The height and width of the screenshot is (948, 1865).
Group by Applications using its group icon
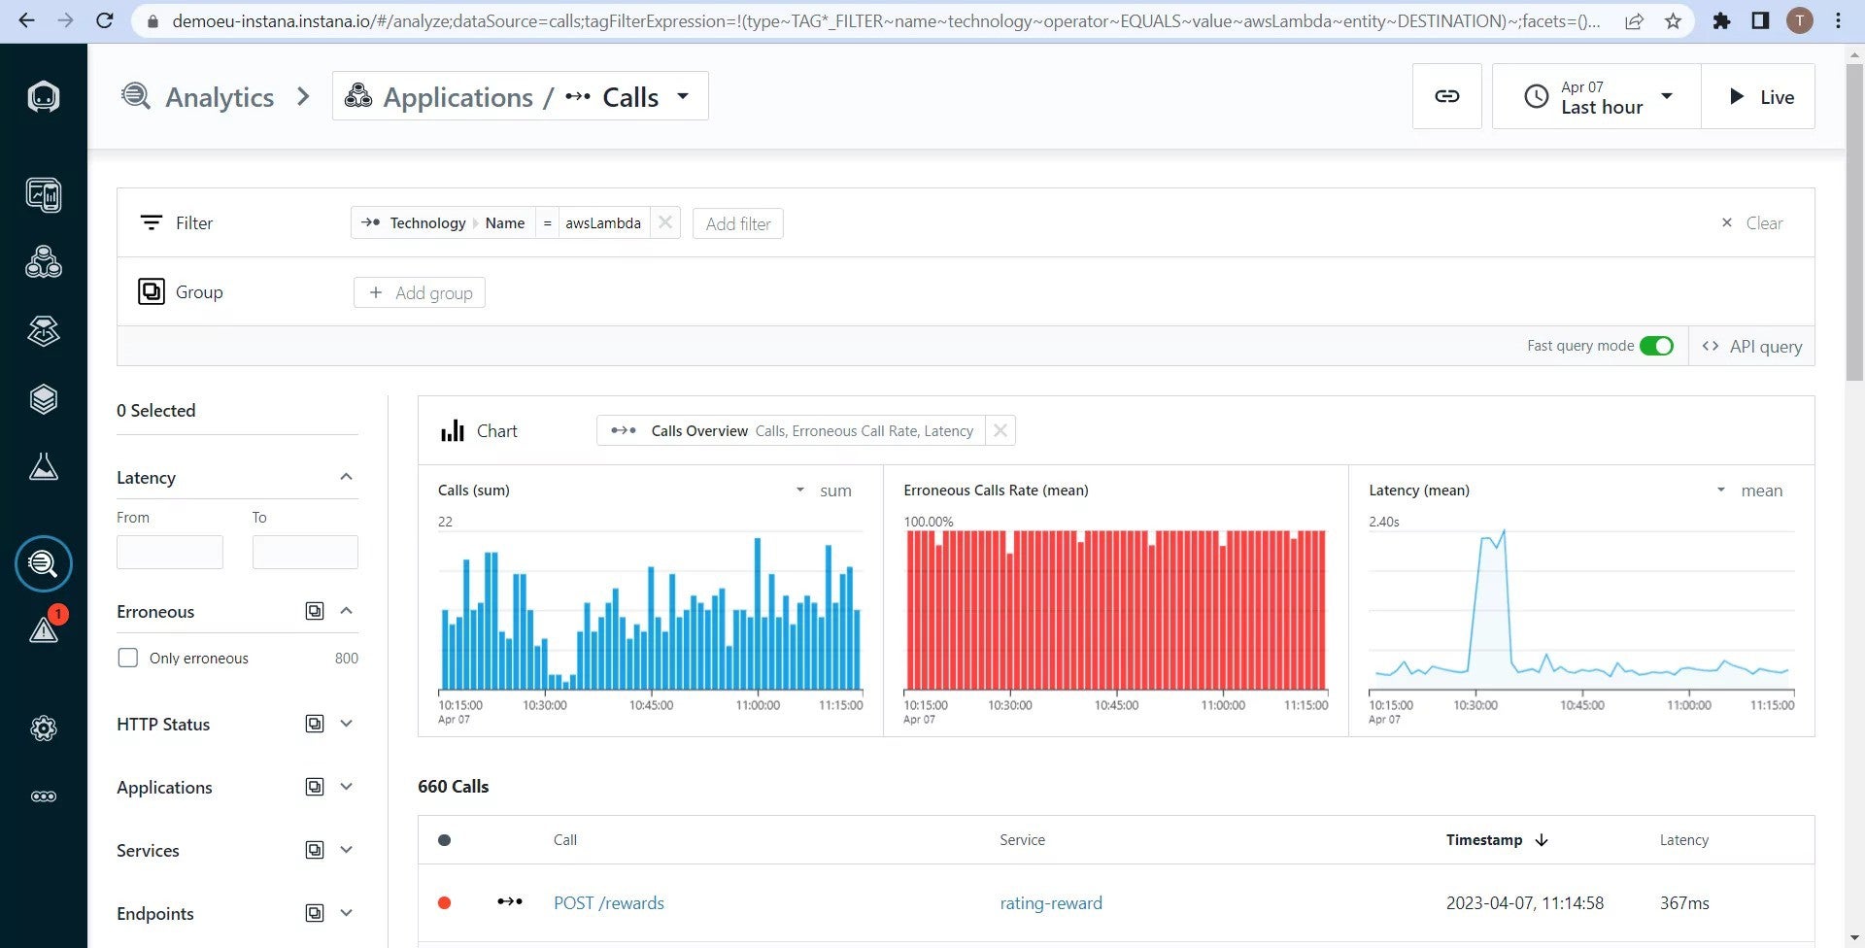[315, 787]
